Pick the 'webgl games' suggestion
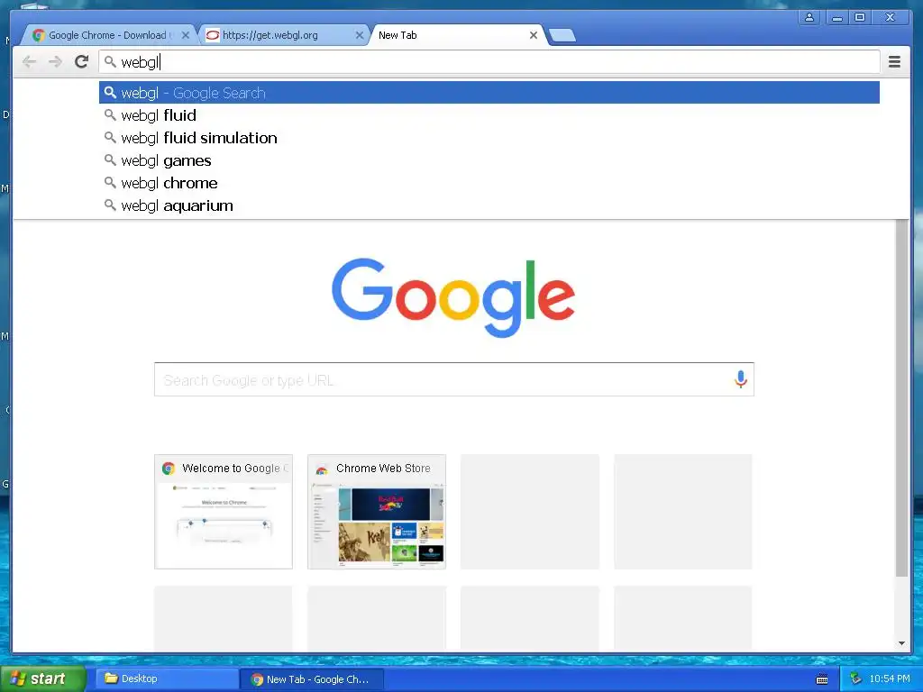 pos(489,160)
